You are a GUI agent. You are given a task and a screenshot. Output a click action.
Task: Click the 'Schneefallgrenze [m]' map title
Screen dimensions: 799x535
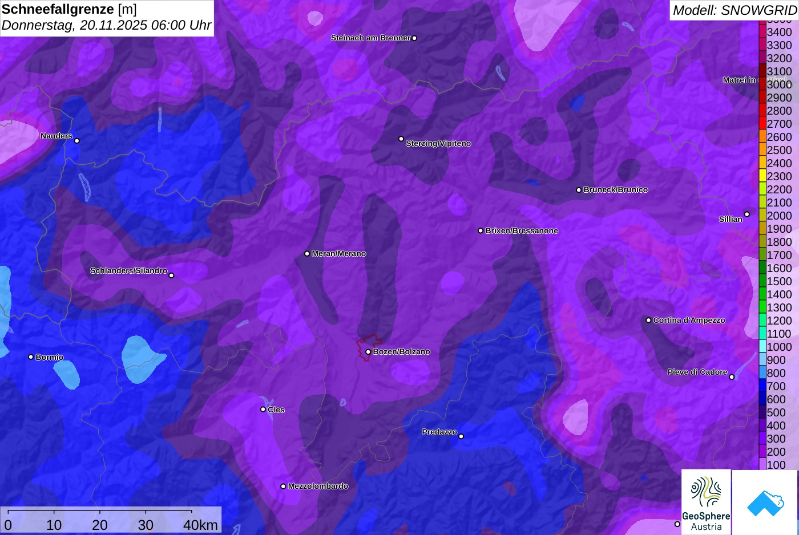(69, 9)
